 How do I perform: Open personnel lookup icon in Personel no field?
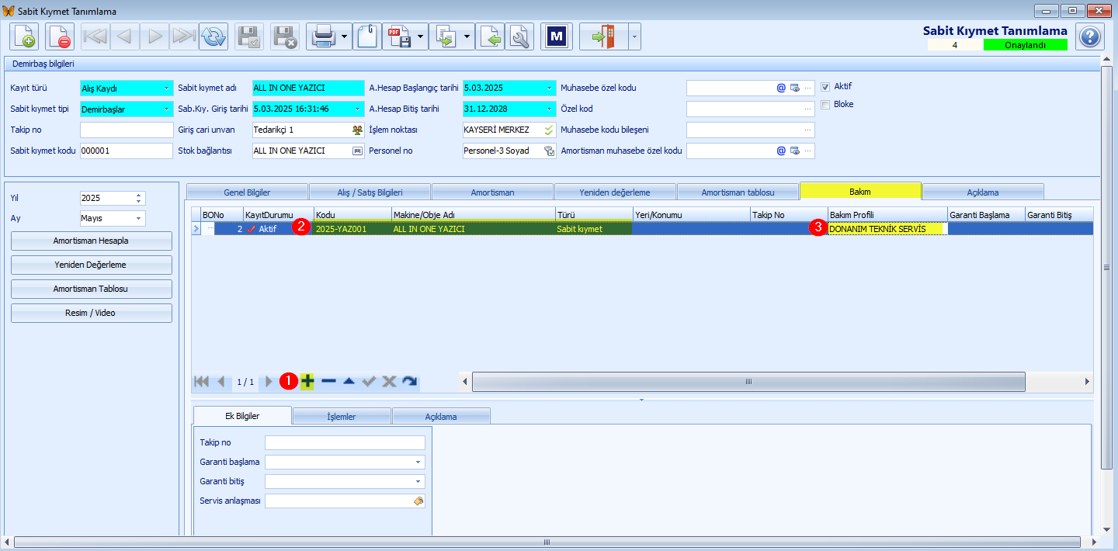(549, 151)
